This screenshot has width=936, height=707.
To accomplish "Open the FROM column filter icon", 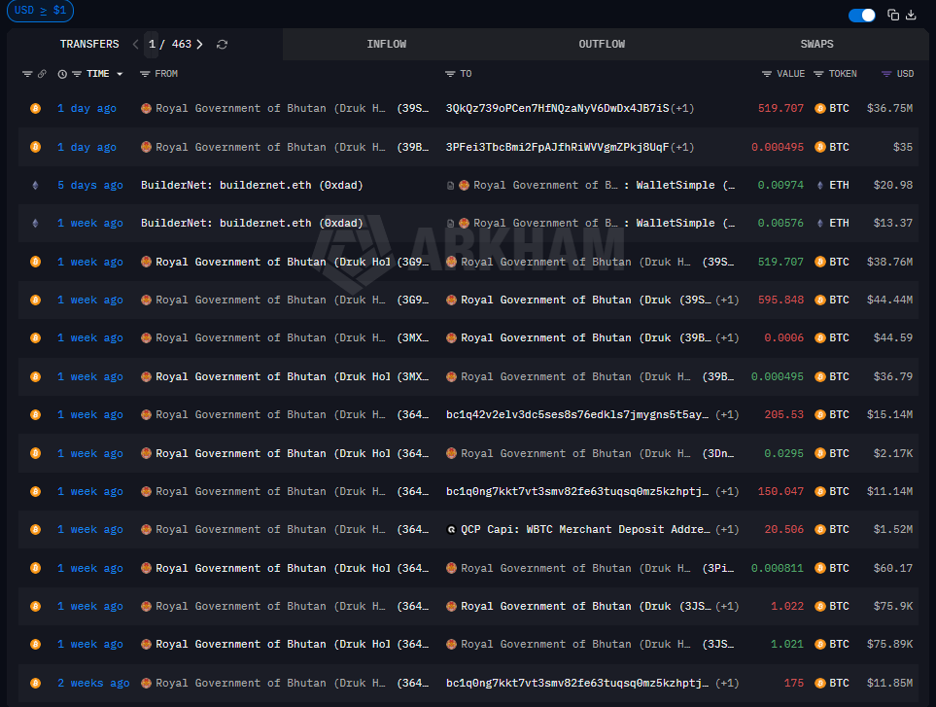I will pyautogui.click(x=145, y=74).
